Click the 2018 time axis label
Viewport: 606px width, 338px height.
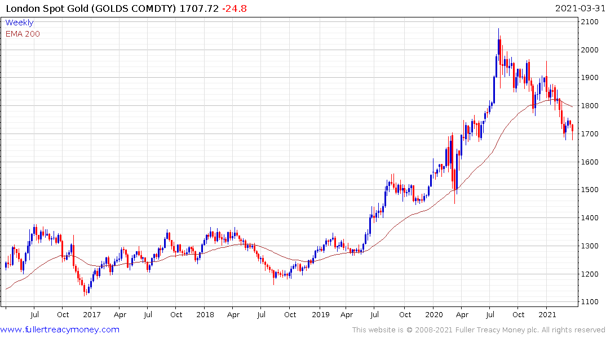click(205, 314)
